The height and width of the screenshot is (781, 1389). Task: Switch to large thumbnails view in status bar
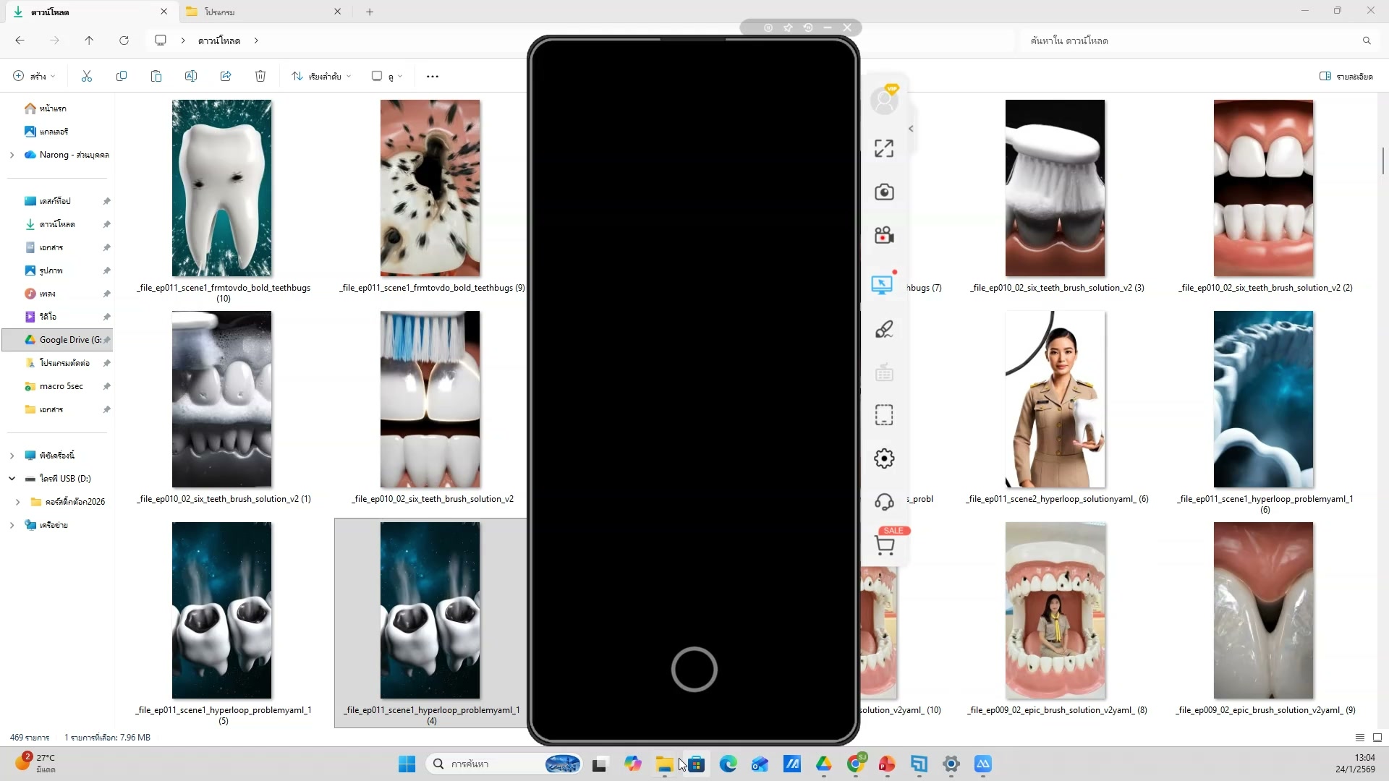tap(1377, 738)
